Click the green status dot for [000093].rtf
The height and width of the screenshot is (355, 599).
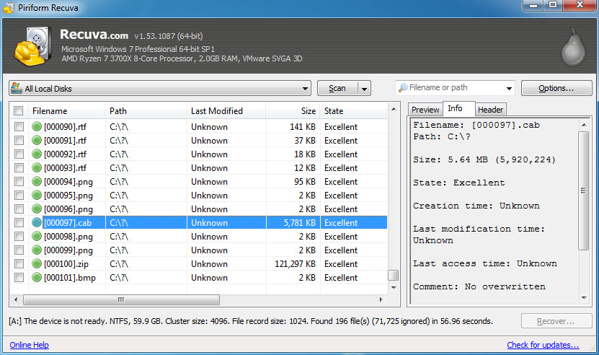[37, 167]
